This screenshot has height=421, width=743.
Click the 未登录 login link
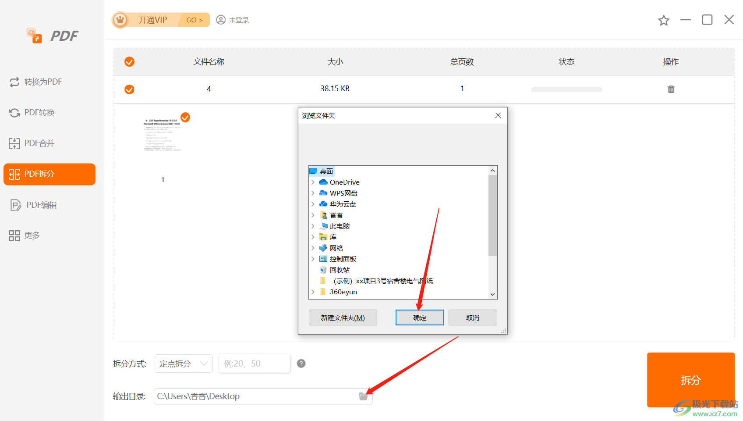[x=239, y=20]
